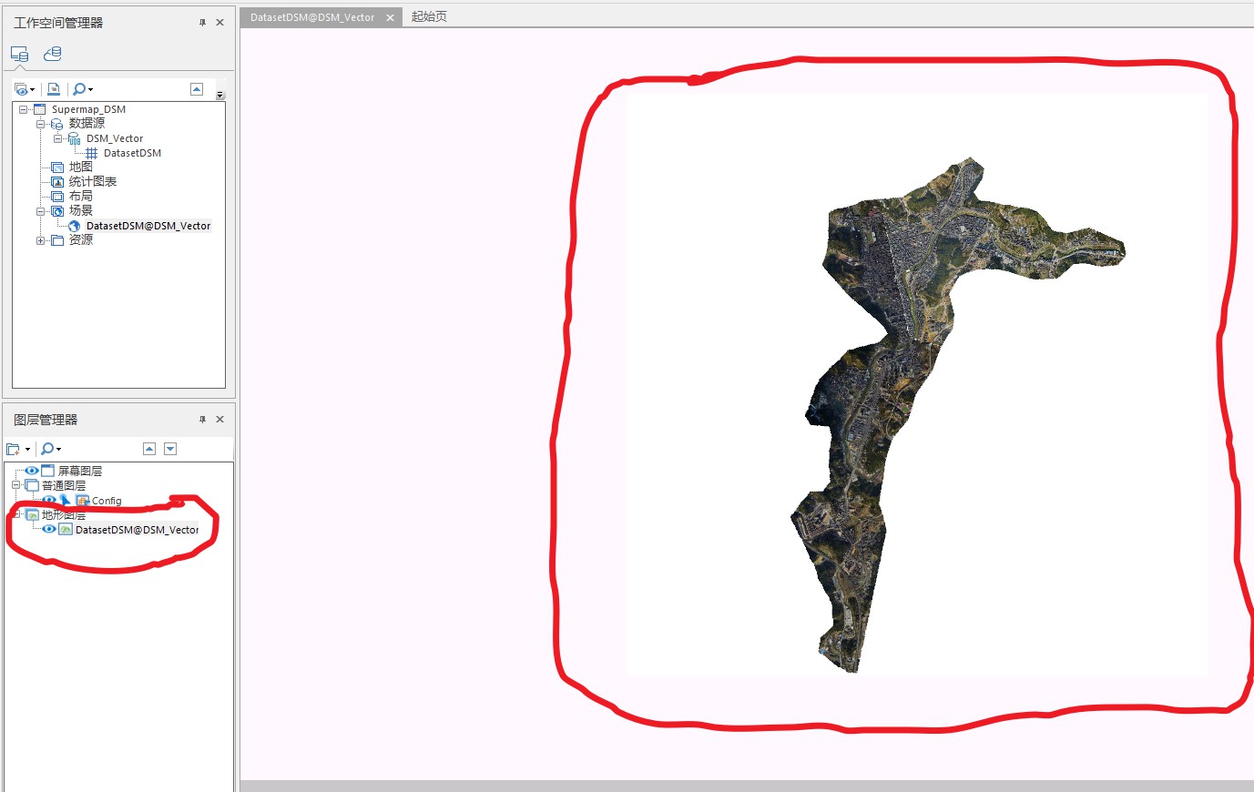1254x792 pixels.
Task: Collapse the 数据源 tree node
Action: (x=40, y=124)
